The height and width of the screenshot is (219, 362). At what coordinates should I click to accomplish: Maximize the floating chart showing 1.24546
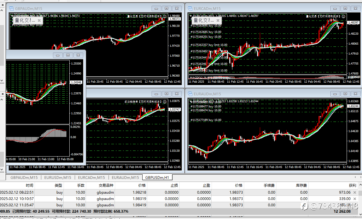pyautogui.click(x=68, y=55)
